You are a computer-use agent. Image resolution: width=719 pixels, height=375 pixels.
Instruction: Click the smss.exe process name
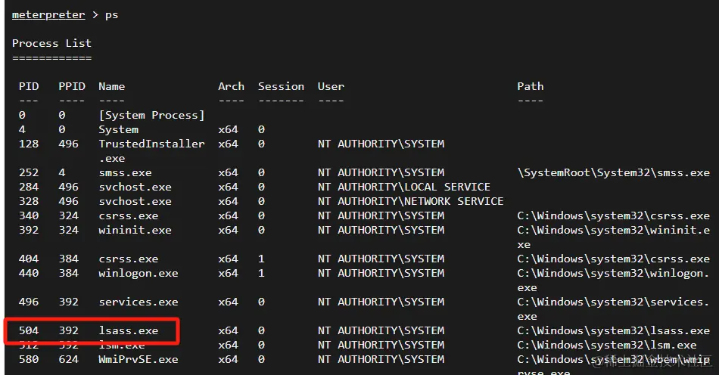125,172
